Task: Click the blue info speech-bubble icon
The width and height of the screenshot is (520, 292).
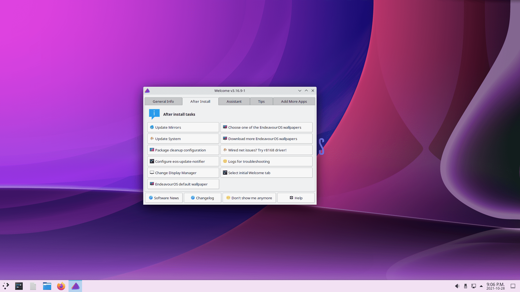Action: coord(154,114)
